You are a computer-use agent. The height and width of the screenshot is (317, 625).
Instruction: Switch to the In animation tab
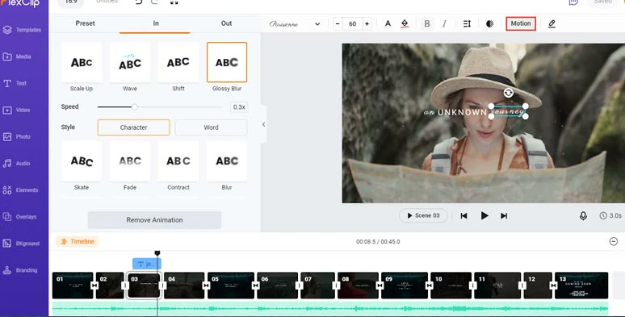tap(156, 23)
